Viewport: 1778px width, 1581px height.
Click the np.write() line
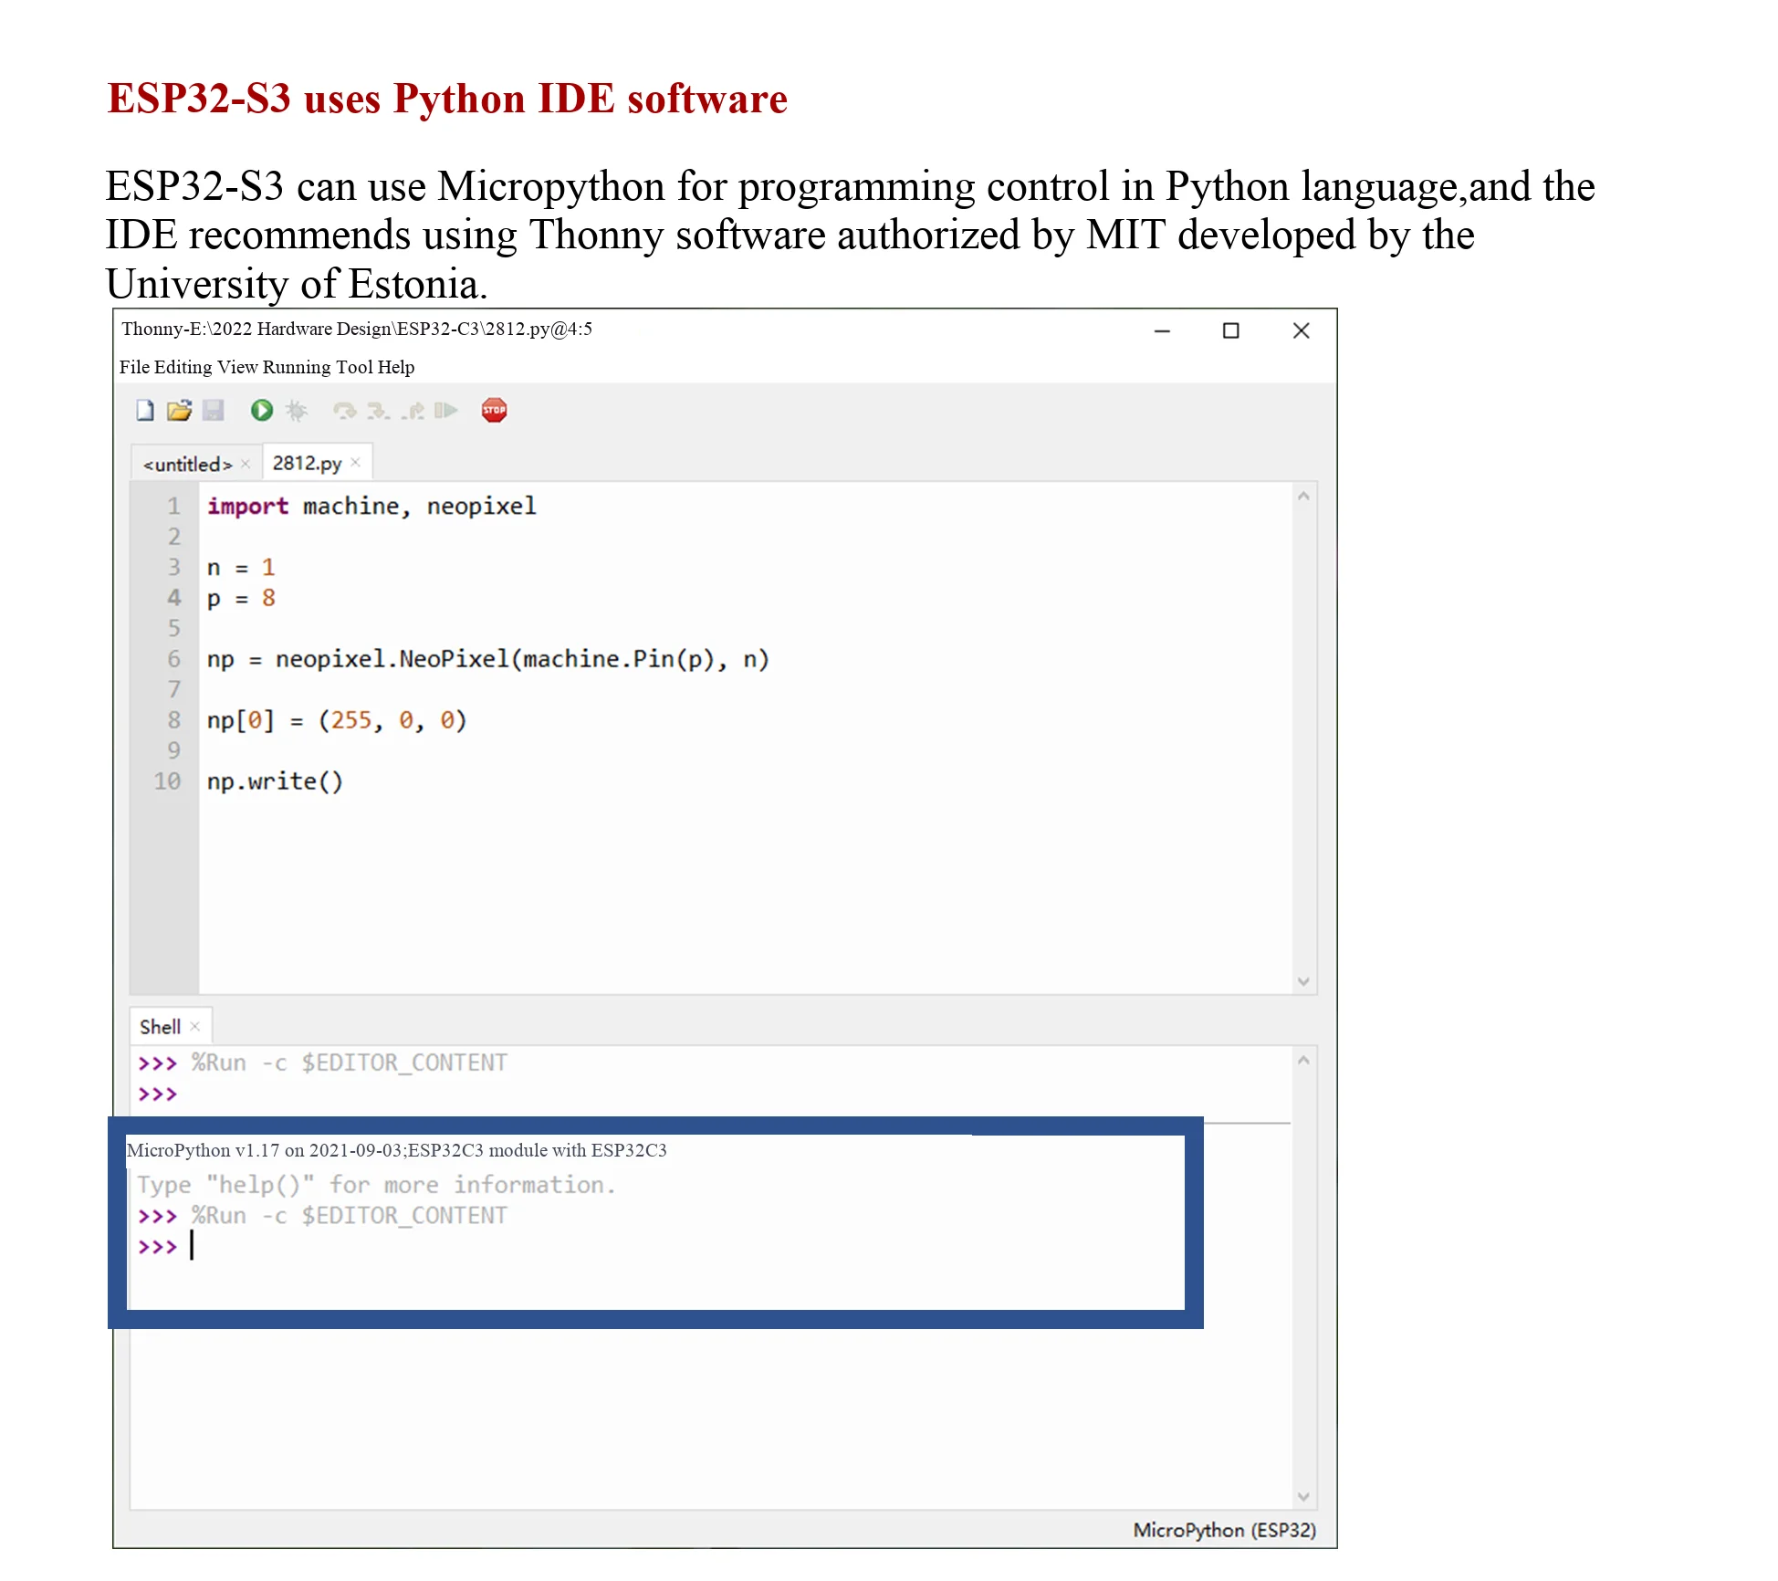[275, 782]
